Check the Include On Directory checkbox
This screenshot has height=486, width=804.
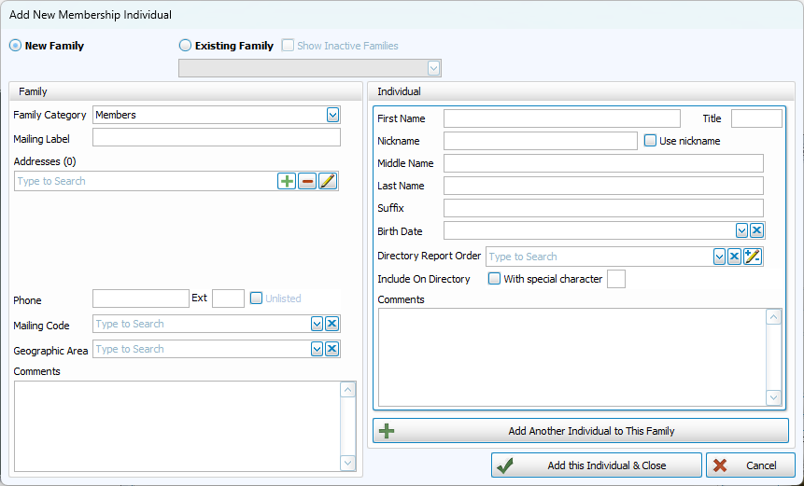494,279
